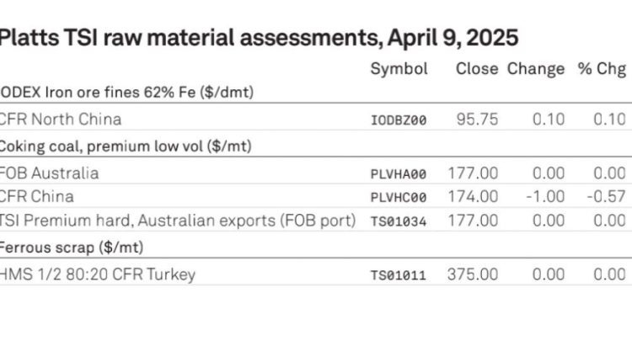The image size is (632, 362).
Task: Select the PLVHA00 symbol code
Action: pyautogui.click(x=399, y=174)
